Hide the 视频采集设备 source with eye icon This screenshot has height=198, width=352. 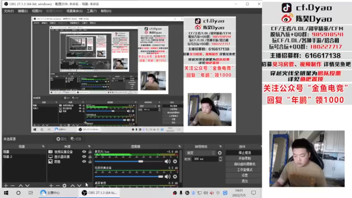[84, 152]
